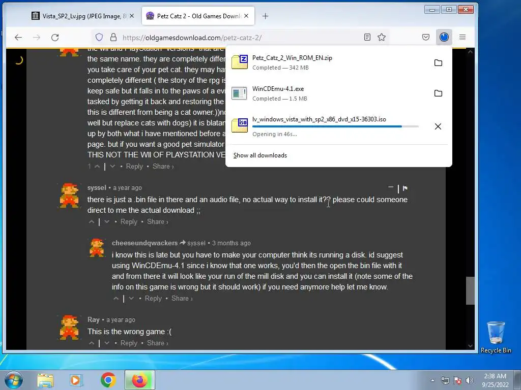The width and height of the screenshot is (521, 390).
Task: Click the '3 months ago' timestamp
Action: (231, 243)
